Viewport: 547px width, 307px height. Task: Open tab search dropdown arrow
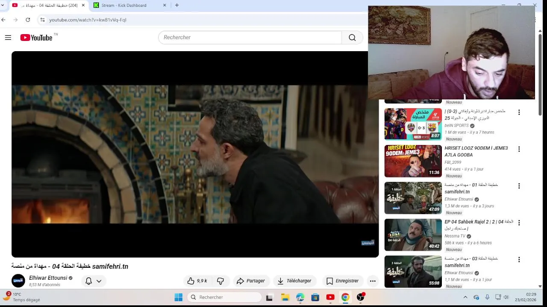3,5
